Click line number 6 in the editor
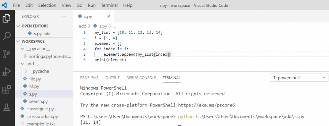329x126 pixels. (x=84, y=60)
